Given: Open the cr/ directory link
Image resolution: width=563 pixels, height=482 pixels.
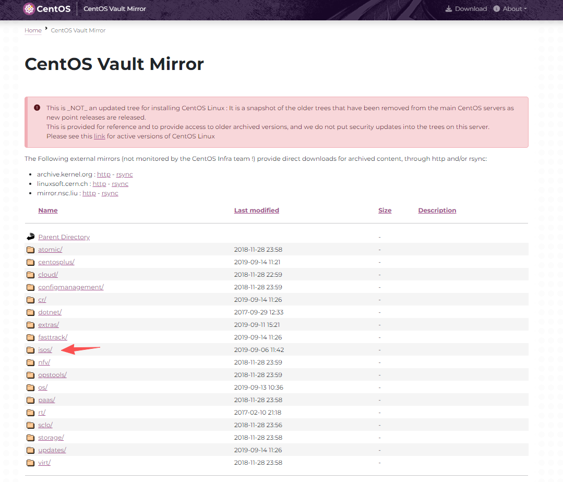Looking at the screenshot, I should pyautogui.click(x=42, y=300).
